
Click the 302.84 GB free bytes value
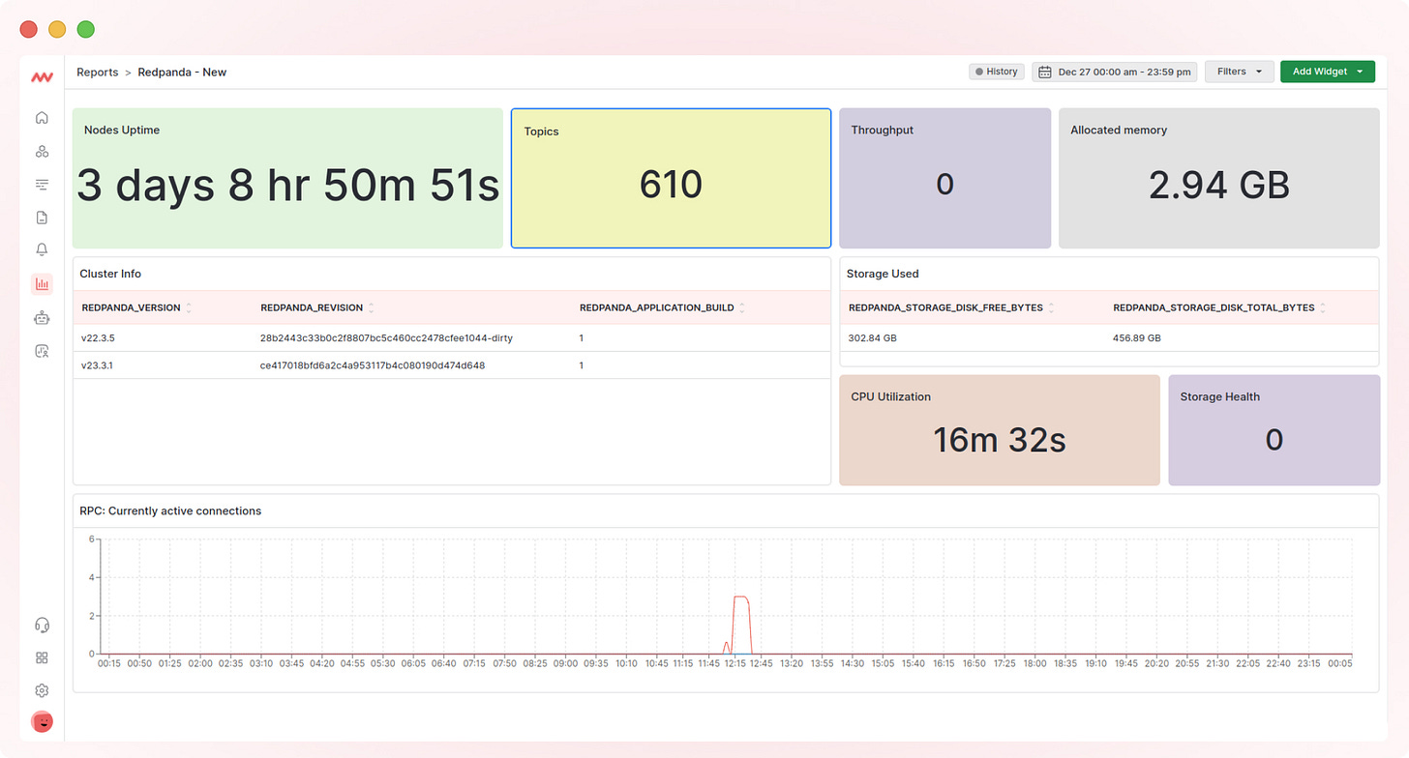point(871,338)
